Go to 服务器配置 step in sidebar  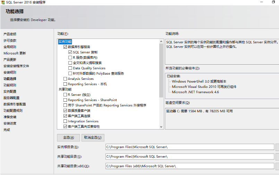pos(11,98)
